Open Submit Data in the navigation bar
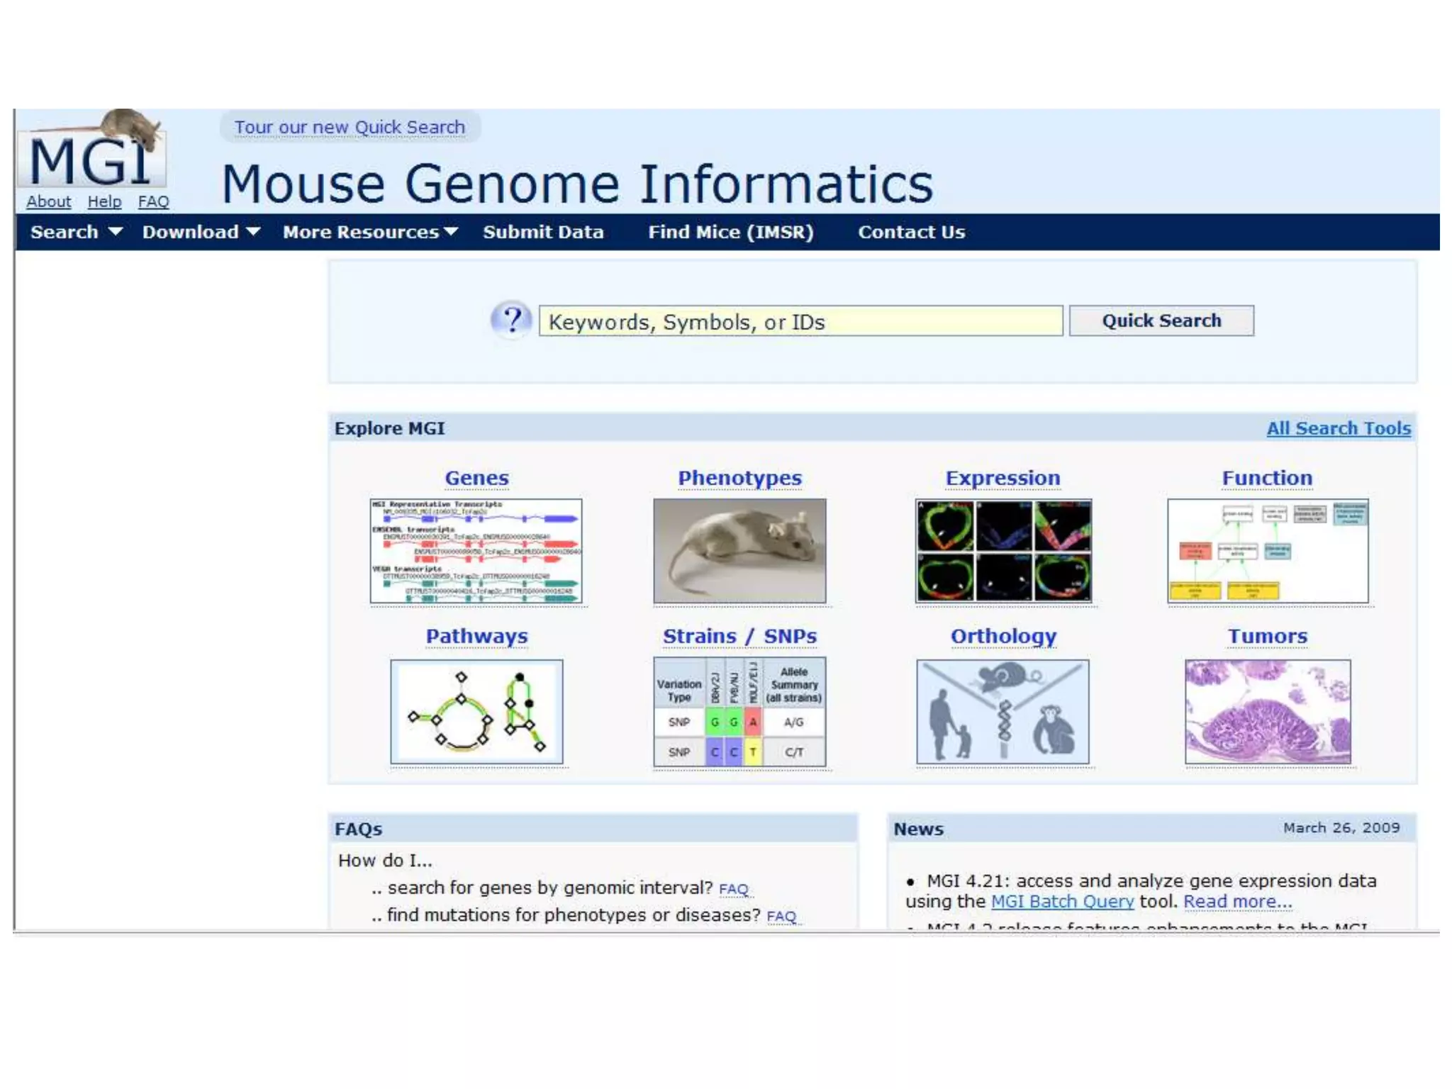1452x1089 pixels. [x=543, y=232]
